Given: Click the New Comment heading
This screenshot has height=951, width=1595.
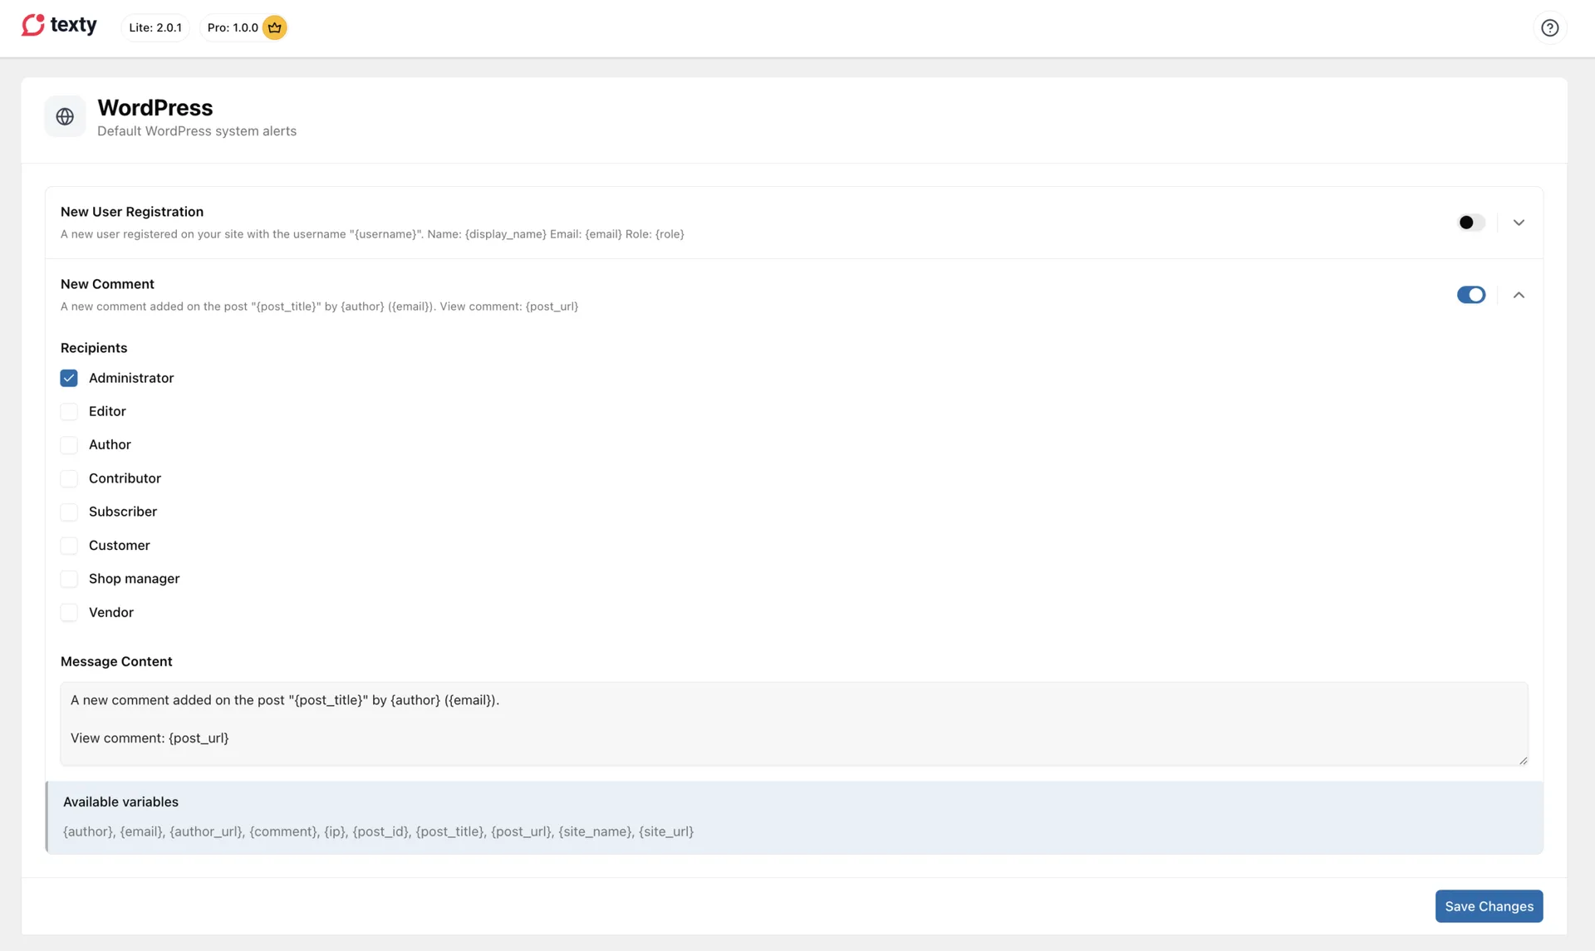Looking at the screenshot, I should [x=107, y=284].
